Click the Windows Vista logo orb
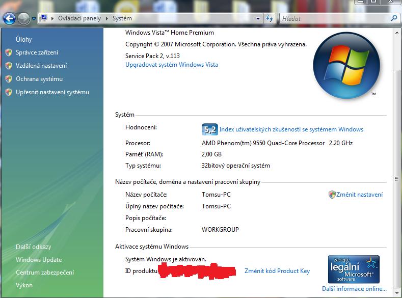The image size is (402, 298). pos(346,65)
